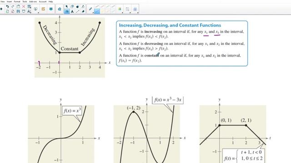Open the line color dropdown
This screenshot has width=291, height=163.
(x=120, y=9)
